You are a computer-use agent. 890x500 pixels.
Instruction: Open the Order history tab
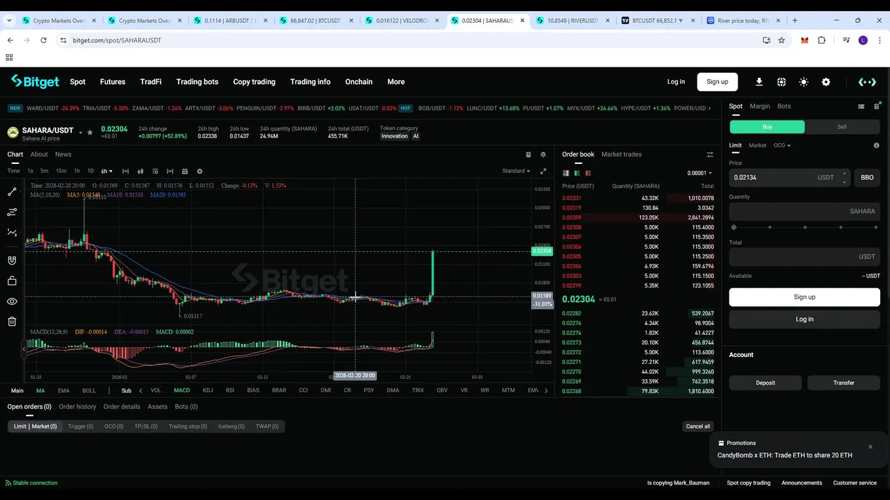77,406
